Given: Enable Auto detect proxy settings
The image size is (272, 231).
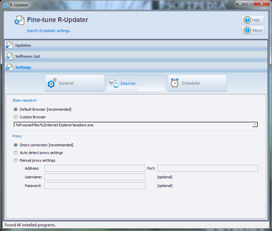Looking at the screenshot, I should pos(16,153).
